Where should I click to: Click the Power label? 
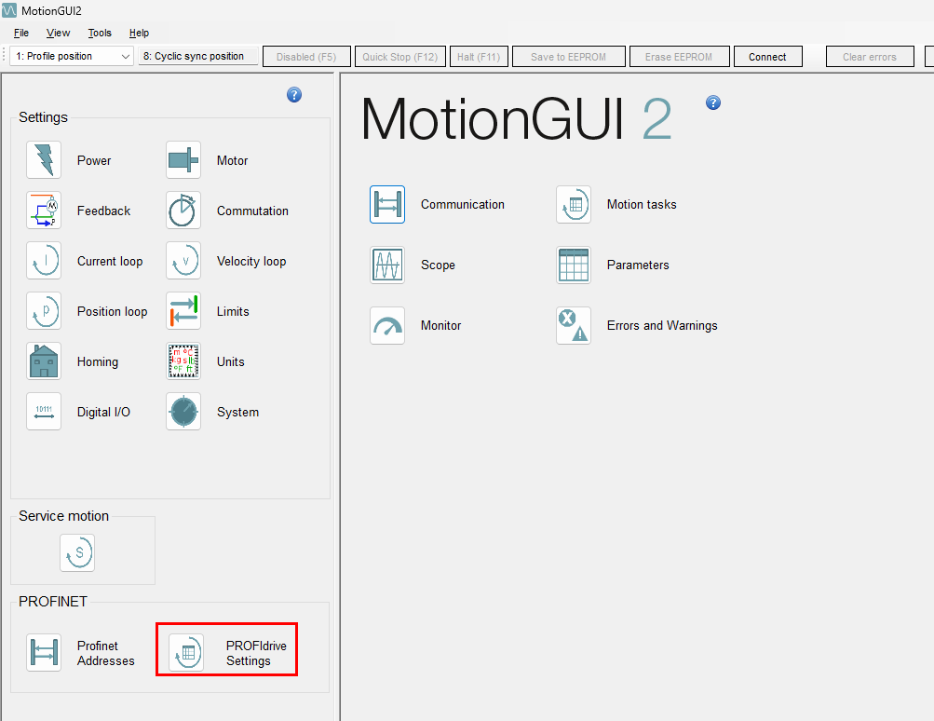click(94, 161)
